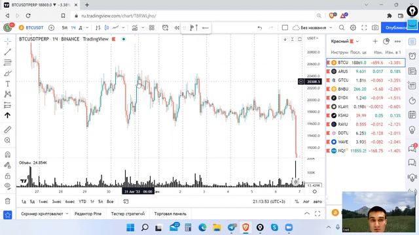Open the Fibonacci and pitchfork tools
The height and width of the screenshot is (235, 419).
[7, 63]
